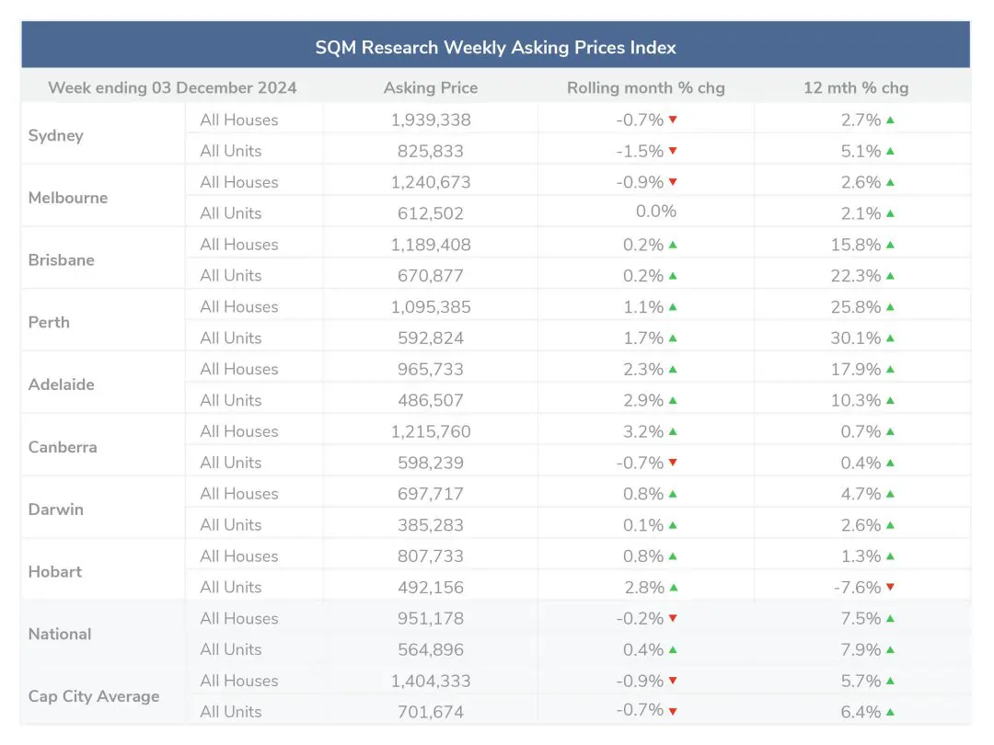Select the Sydney row label
994x745 pixels.
pyautogui.click(x=56, y=135)
